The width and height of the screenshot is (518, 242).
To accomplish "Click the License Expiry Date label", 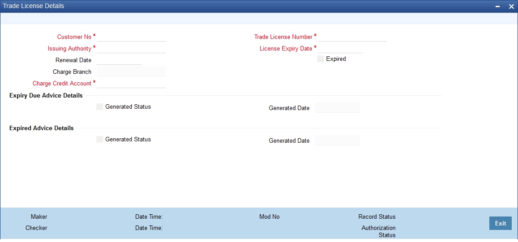I will pyautogui.click(x=286, y=48).
